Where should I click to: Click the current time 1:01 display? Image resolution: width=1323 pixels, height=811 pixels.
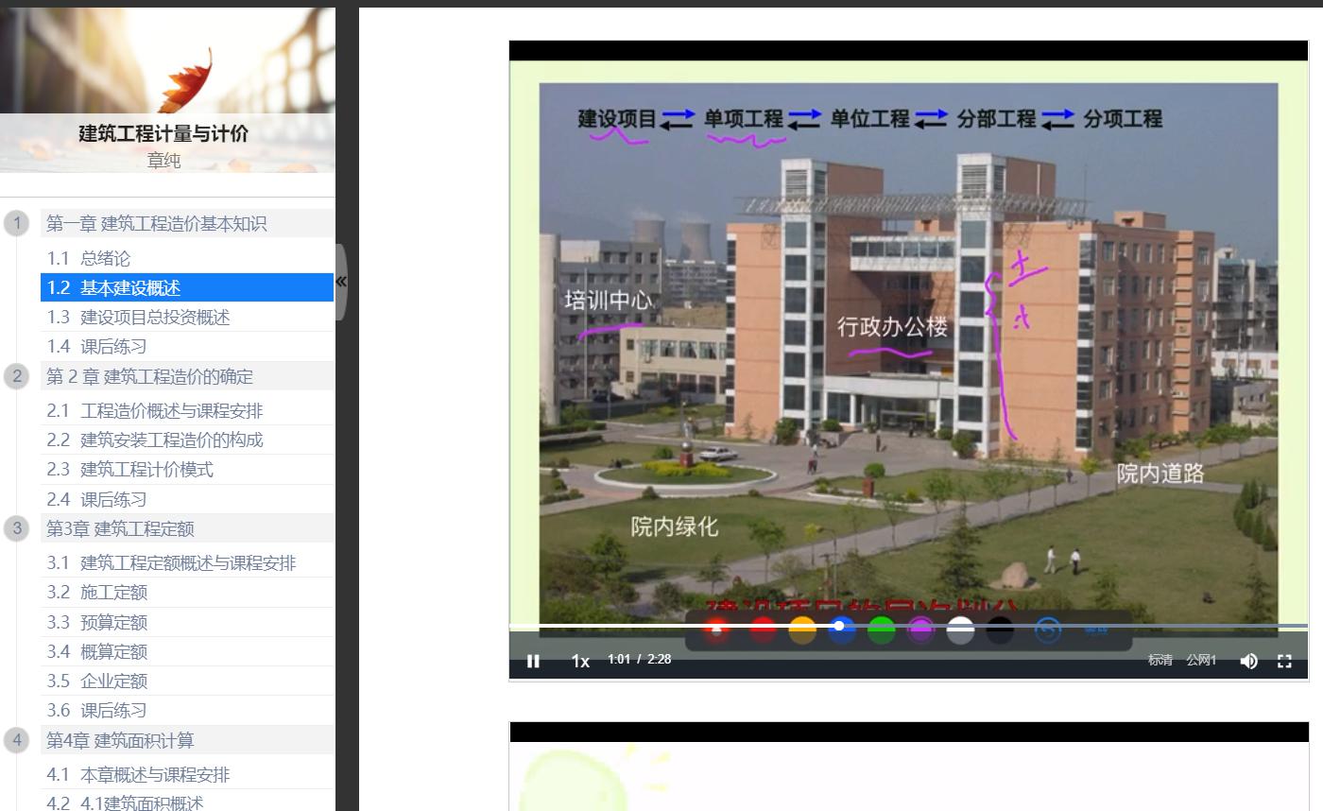point(618,659)
